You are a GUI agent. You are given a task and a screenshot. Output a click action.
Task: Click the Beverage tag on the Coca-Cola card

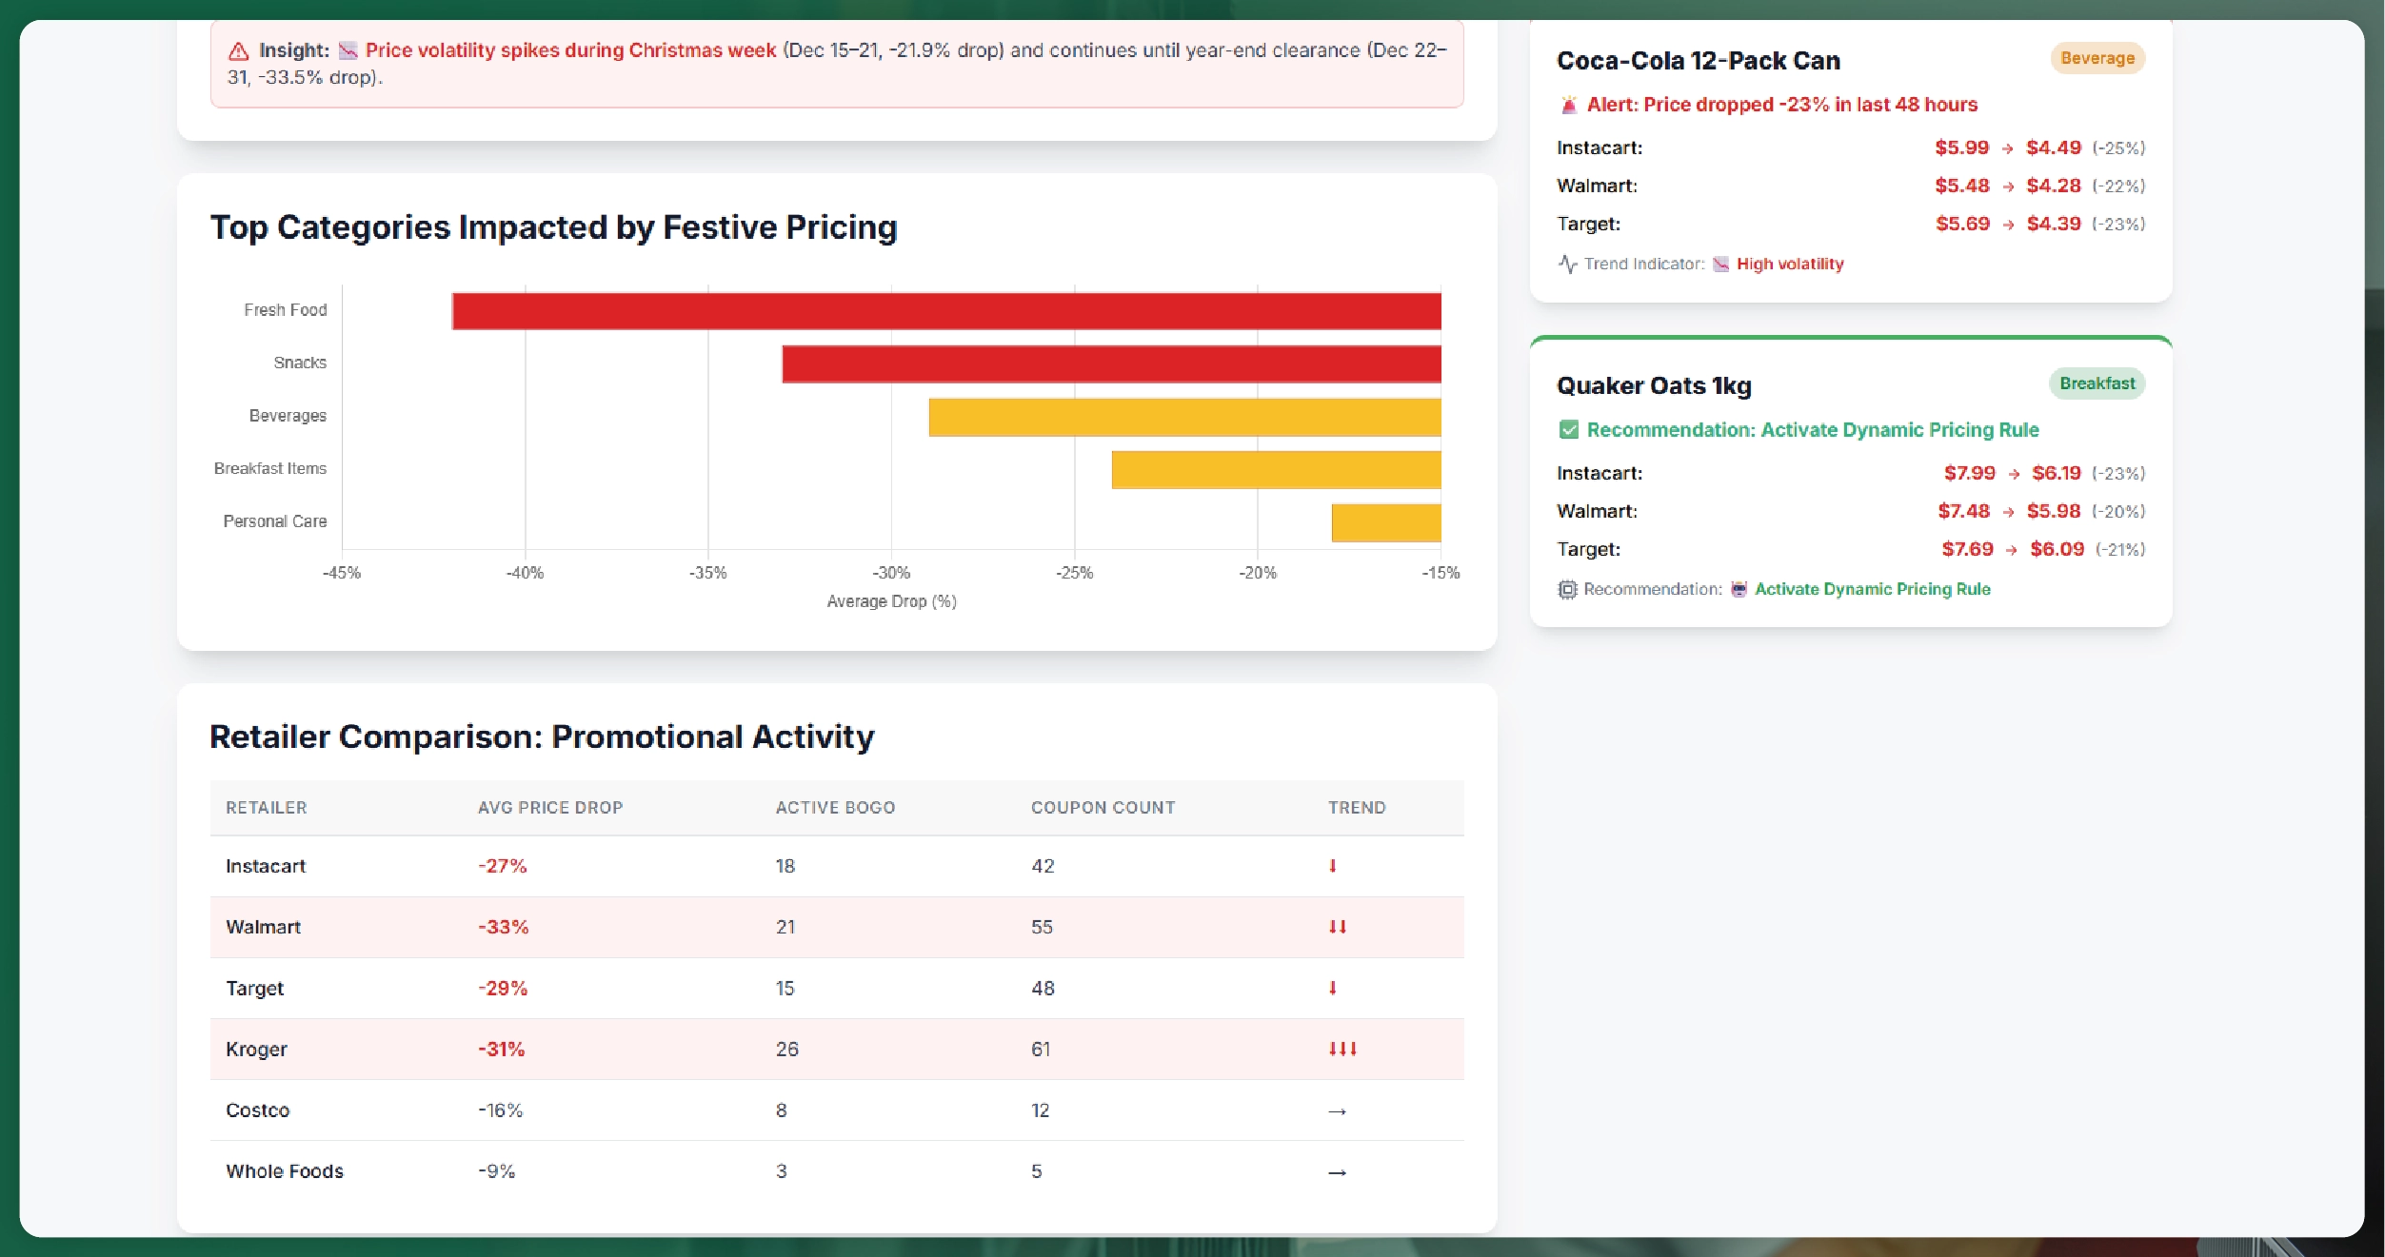[2097, 58]
